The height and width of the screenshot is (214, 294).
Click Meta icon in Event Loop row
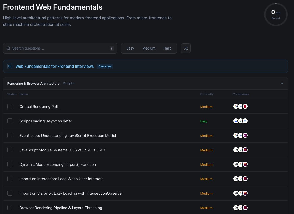click(241, 135)
